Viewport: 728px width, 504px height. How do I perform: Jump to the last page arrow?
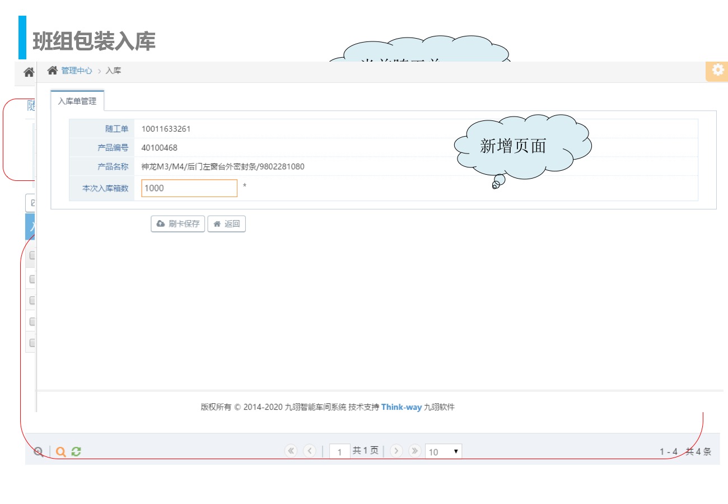(x=415, y=451)
